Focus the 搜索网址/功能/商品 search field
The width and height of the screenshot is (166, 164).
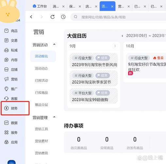118,17
